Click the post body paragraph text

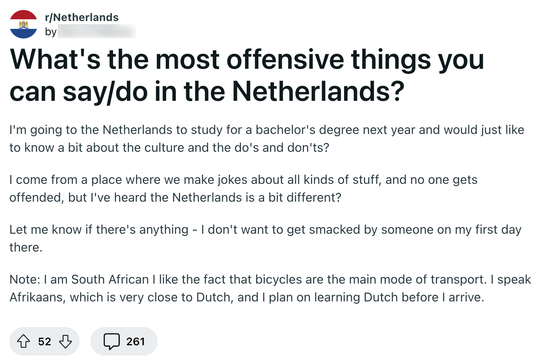pyautogui.click(x=249, y=139)
